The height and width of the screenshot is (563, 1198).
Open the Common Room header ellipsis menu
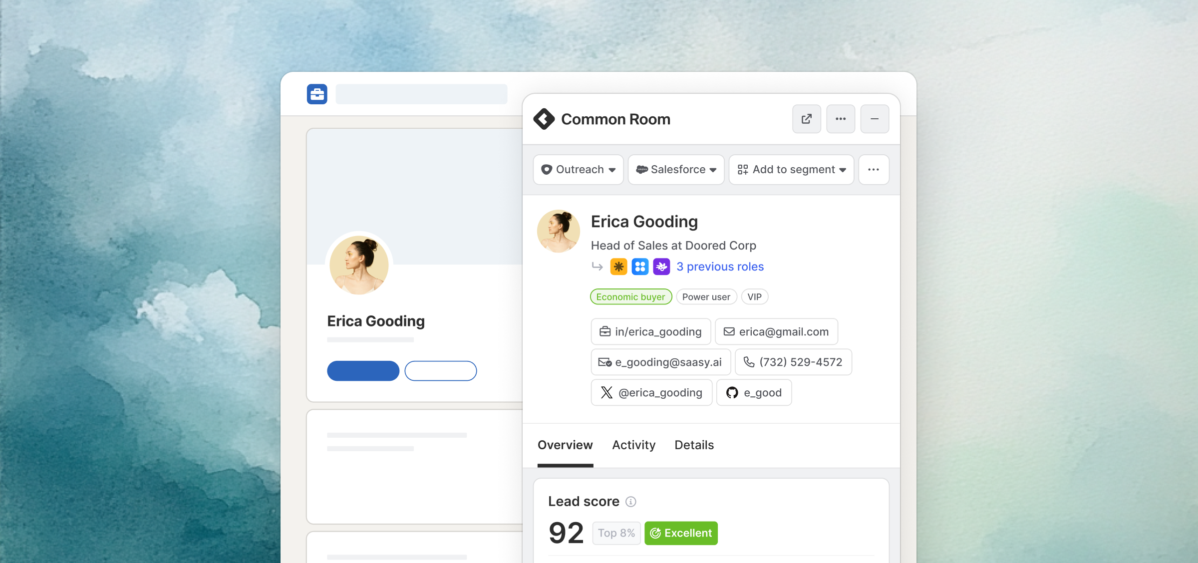[841, 119]
